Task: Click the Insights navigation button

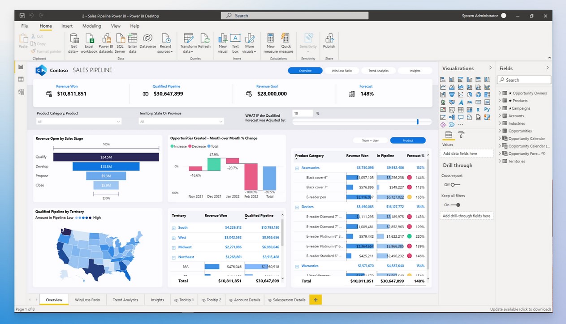Action: tap(415, 71)
